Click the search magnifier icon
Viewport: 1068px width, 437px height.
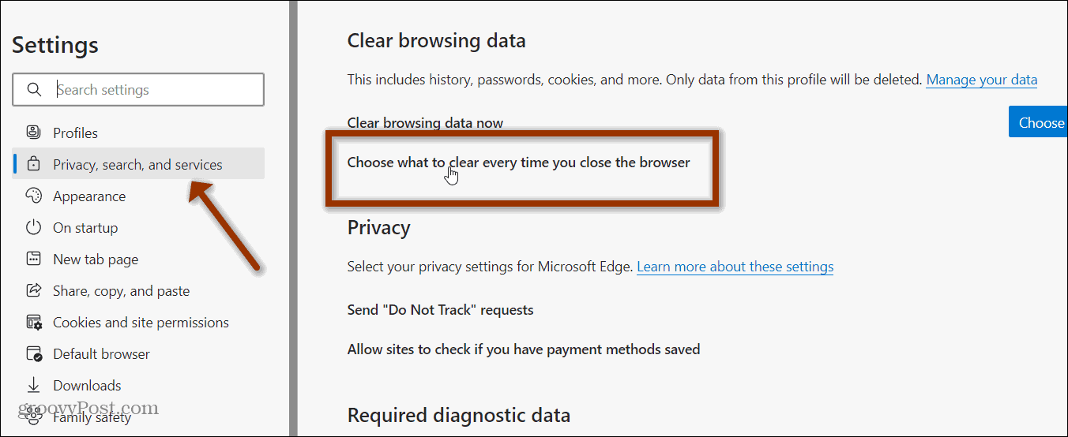[34, 89]
